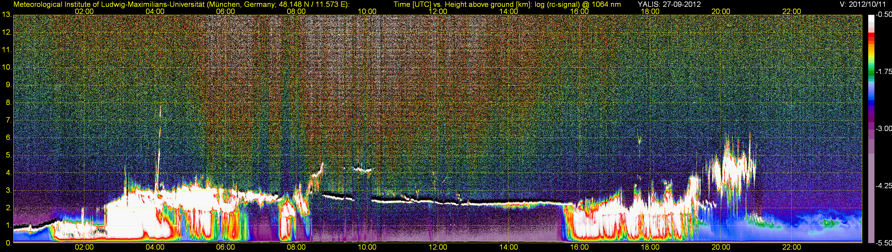Pick the green band of the color scale
Screen dimensions: 892x252
coord(871,74)
